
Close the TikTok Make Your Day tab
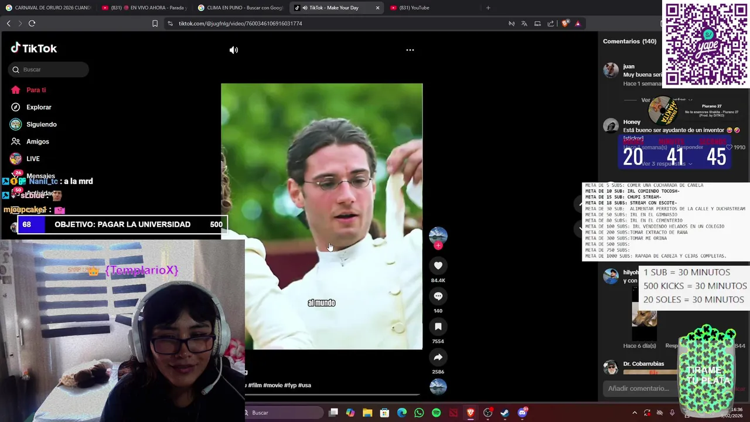point(377,8)
